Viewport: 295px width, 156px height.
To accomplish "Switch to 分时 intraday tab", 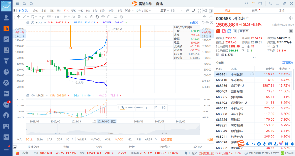I will [35, 11].
